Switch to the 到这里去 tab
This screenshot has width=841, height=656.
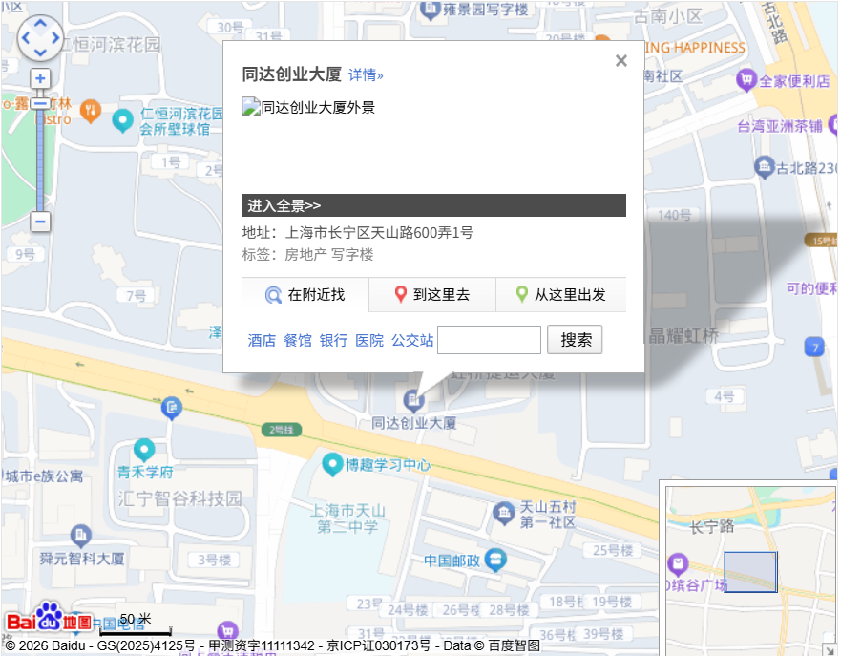point(432,295)
